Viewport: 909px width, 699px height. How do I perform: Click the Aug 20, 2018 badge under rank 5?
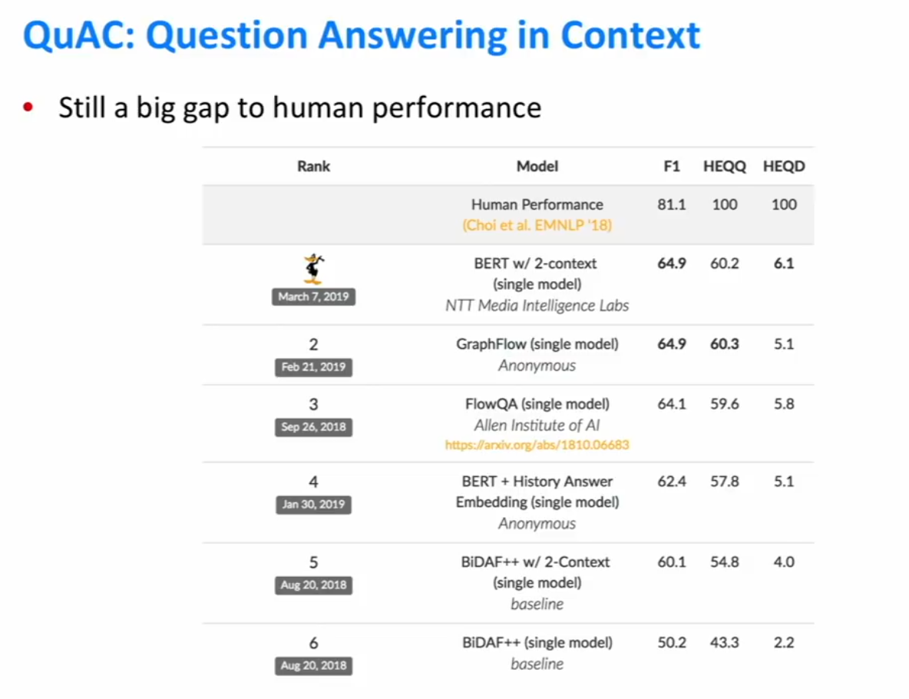[314, 585]
